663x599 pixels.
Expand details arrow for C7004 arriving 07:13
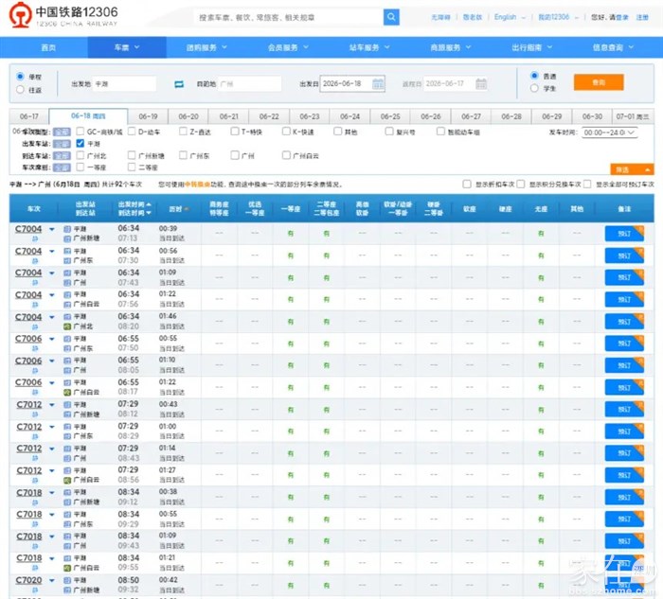[x=52, y=229]
